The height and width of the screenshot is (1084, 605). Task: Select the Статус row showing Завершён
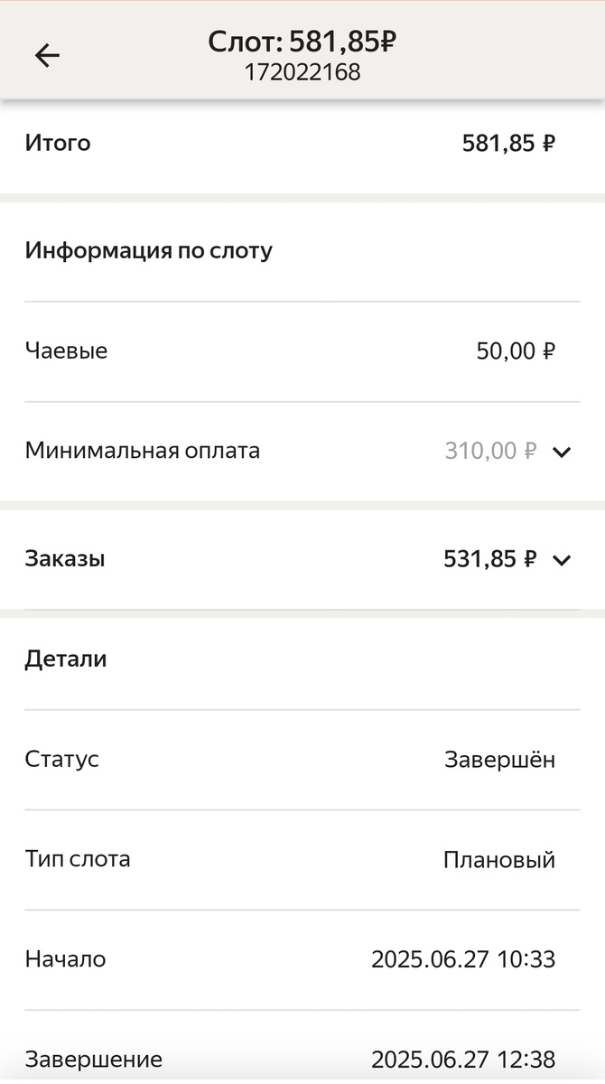[302, 759]
